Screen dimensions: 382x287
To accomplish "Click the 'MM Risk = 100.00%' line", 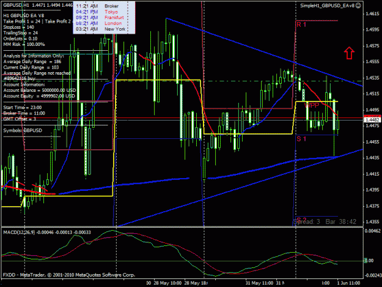I will (24, 45).
